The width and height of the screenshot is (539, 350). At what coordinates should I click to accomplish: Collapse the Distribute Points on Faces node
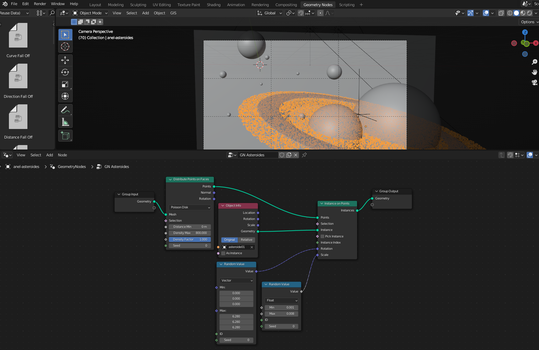(x=170, y=179)
